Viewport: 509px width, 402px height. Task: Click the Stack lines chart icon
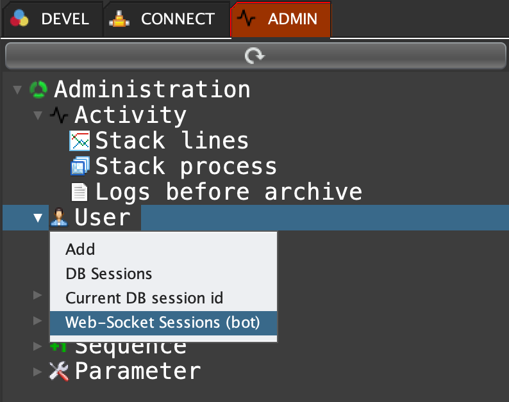(79, 141)
